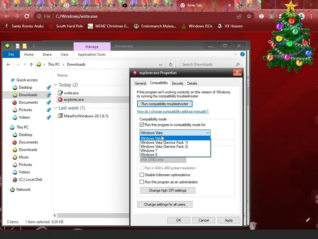Open Pictures under Quick access
The width and height of the screenshot is (318, 239).
point(25,110)
